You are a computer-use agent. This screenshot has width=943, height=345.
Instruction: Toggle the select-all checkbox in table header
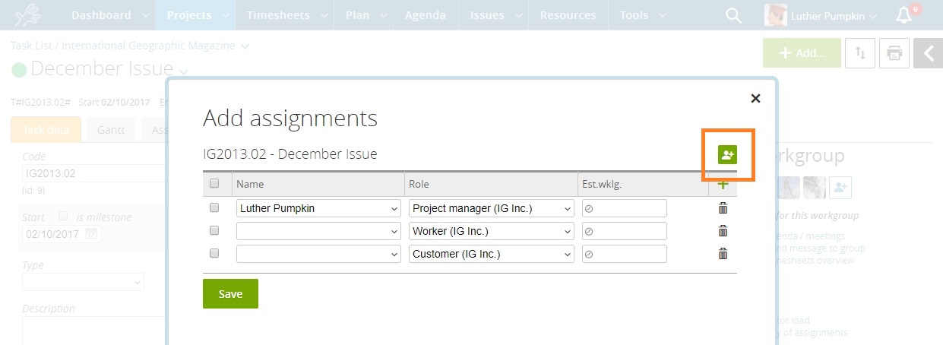214,184
